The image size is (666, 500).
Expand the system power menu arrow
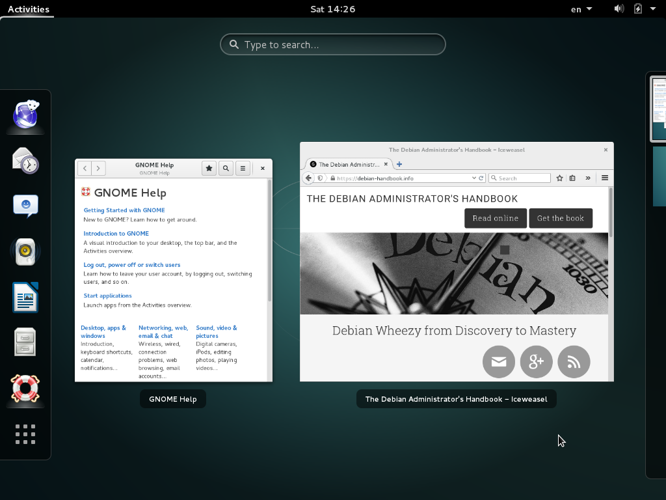(x=654, y=9)
